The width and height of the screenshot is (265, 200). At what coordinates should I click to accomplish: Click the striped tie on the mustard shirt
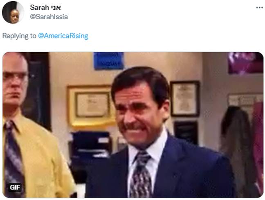[13, 158]
